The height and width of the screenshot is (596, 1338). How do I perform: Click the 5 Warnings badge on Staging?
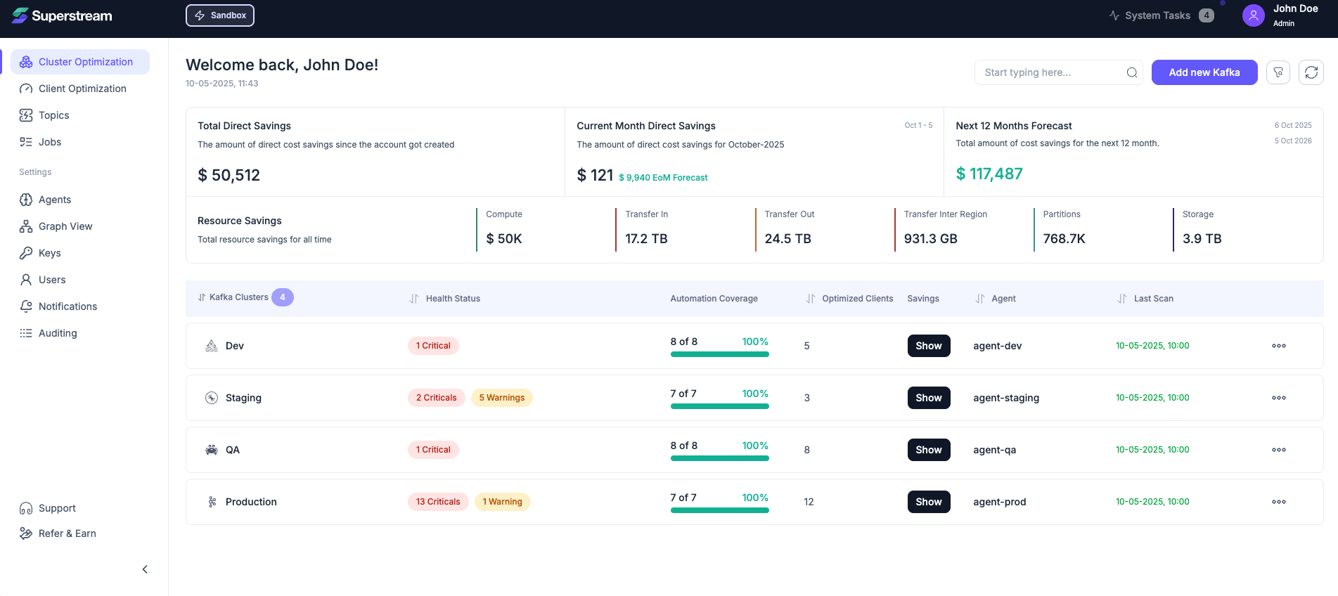(502, 398)
